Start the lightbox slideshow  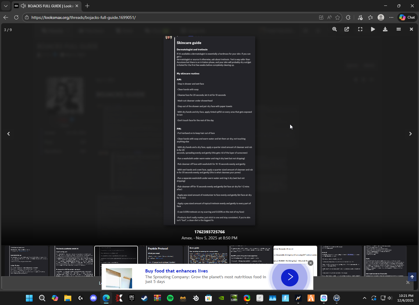pos(373,29)
